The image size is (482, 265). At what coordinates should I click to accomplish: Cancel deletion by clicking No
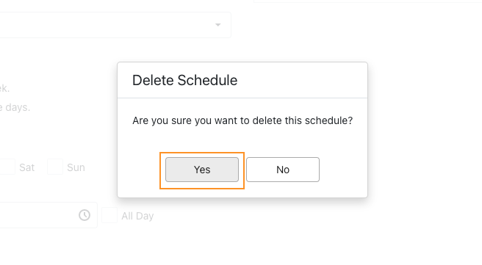[x=282, y=170]
